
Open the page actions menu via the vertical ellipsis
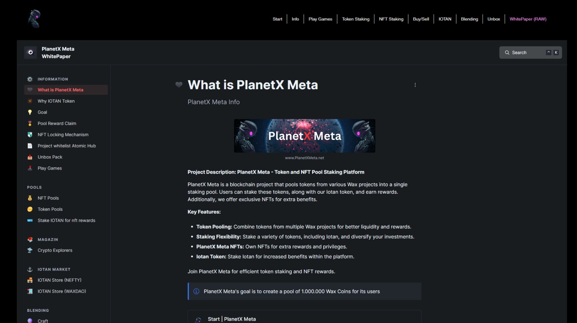pos(415,85)
